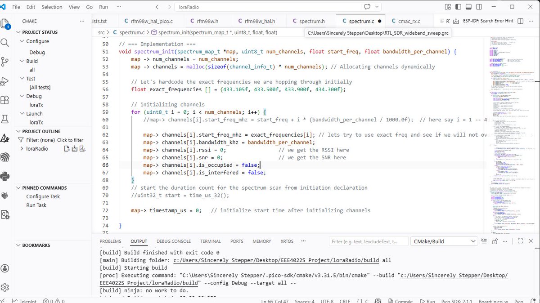Open the Raspberry Pi Pico view icon

click(x=5, y=196)
